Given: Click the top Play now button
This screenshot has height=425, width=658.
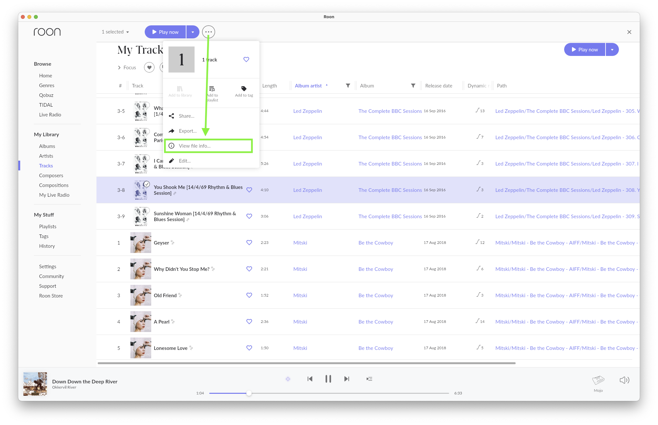Looking at the screenshot, I should tap(165, 32).
